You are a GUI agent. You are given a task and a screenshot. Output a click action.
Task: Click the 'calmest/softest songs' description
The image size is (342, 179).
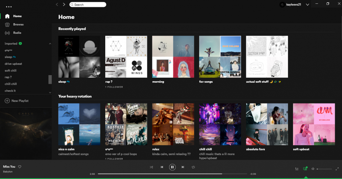pos(73,154)
